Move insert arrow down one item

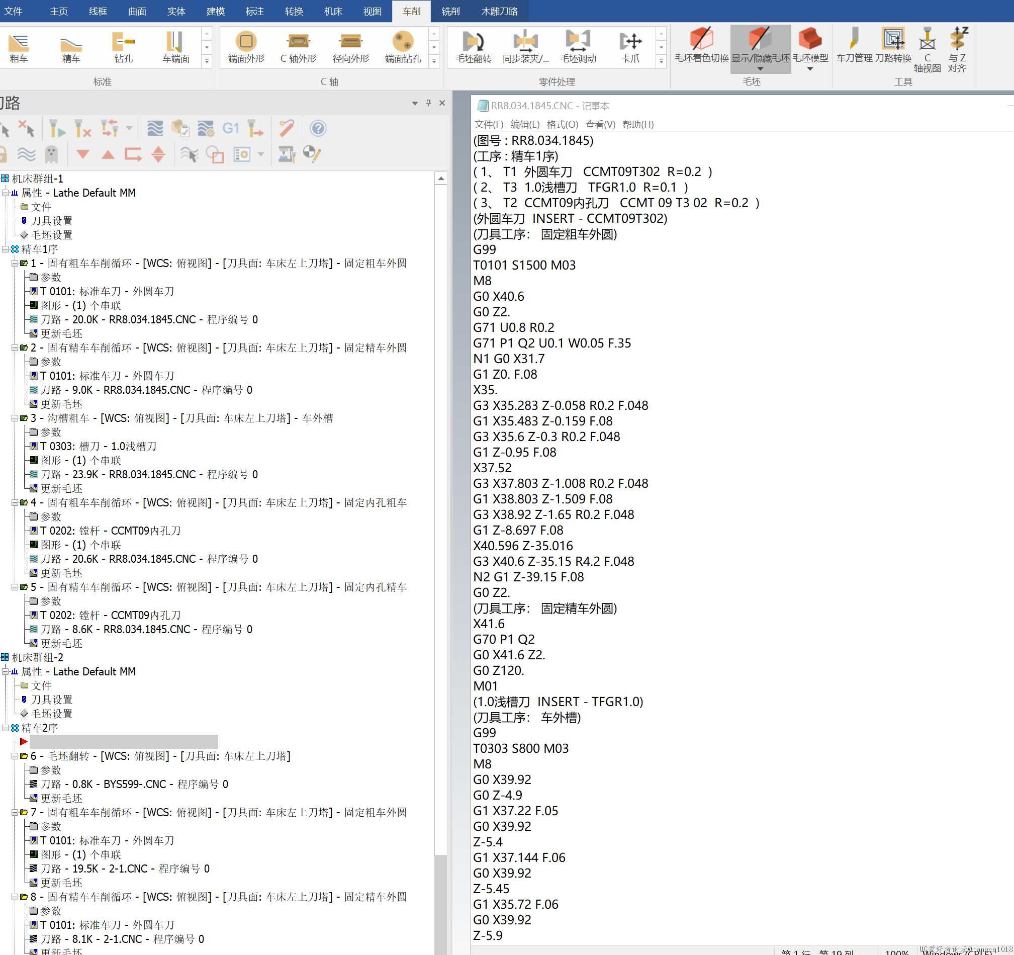point(82,154)
